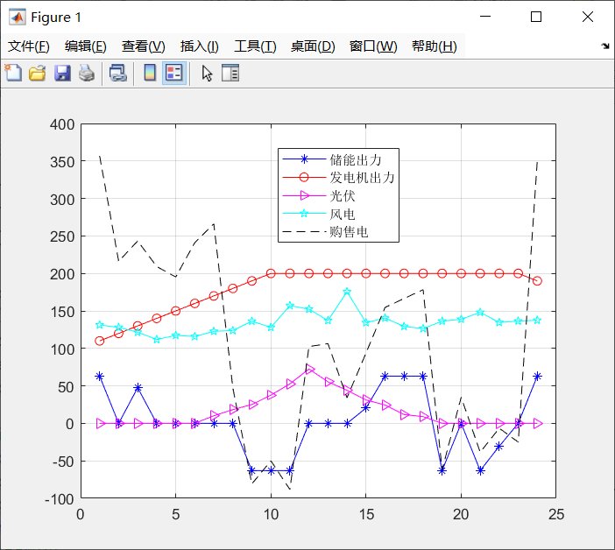Open the 桌面(D) menu
The height and width of the screenshot is (550, 615).
(313, 46)
